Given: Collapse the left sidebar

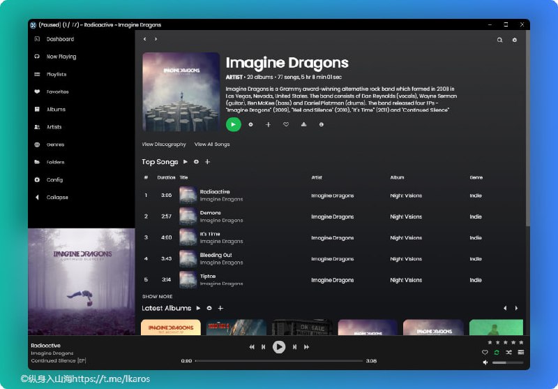Looking at the screenshot, I should coord(56,198).
